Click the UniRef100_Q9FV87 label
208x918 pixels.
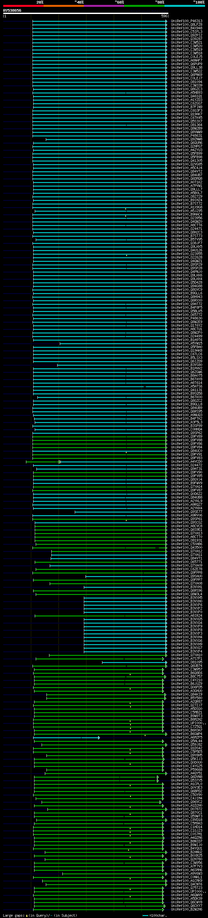187,490
